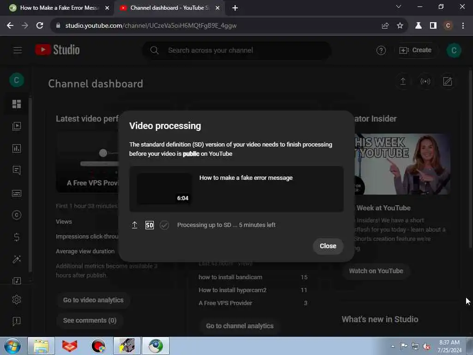Click the taskbar clock showing 8:37 AM

[449, 346]
